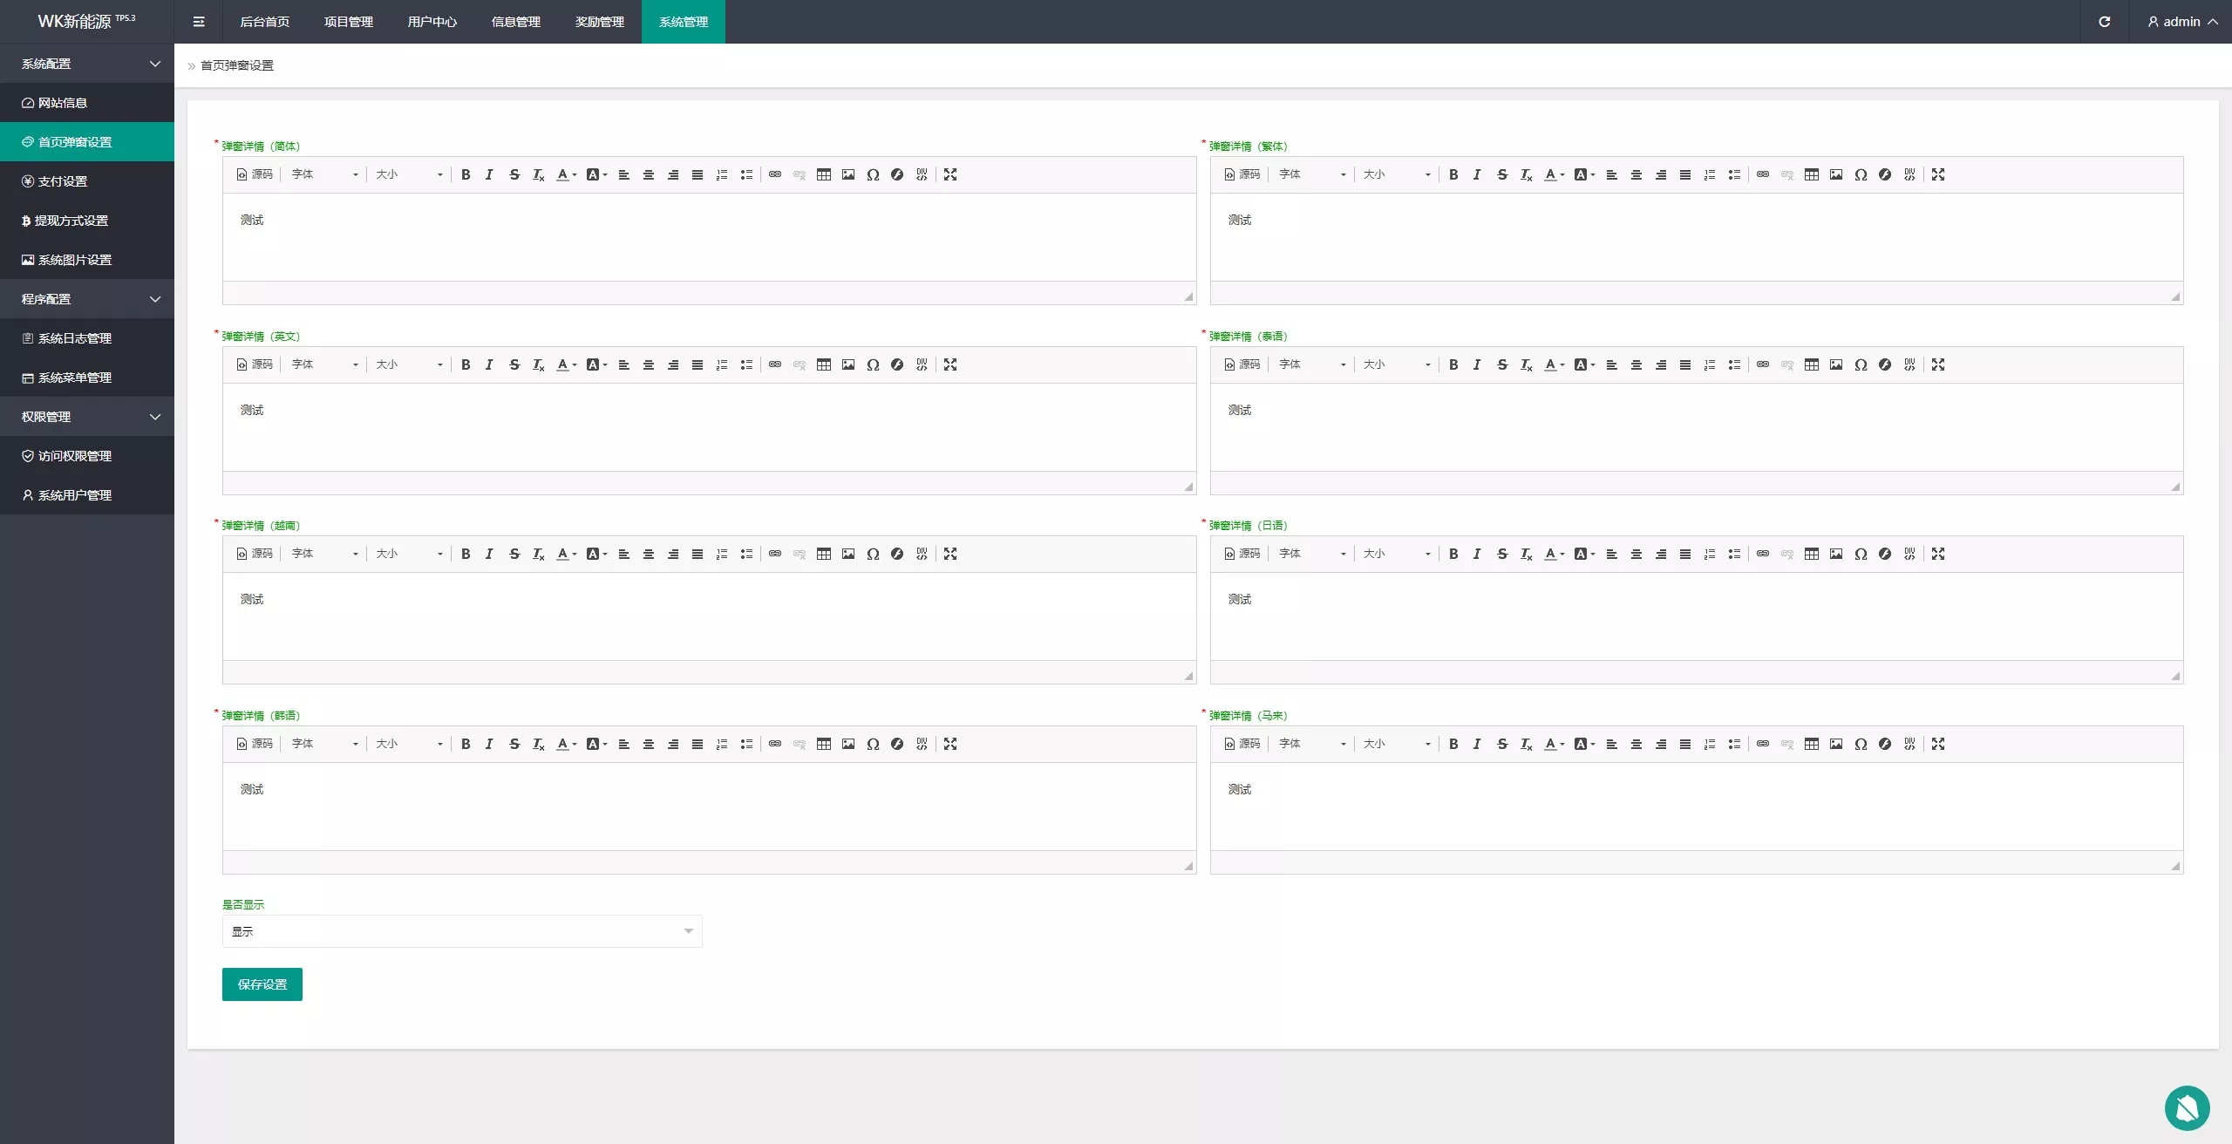2232x1144 pixels.
Task: Toggle 源码 source mode in 韩语 editor
Action: 255,744
